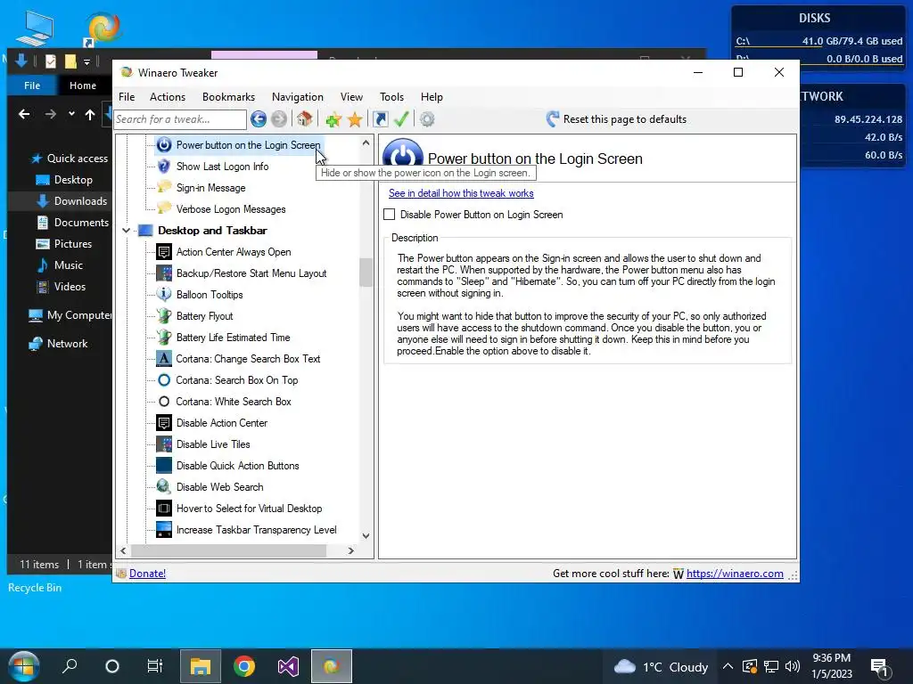Expand the File Explorer navigation history dropdown
Image resolution: width=913 pixels, height=684 pixels.
pos(71,114)
